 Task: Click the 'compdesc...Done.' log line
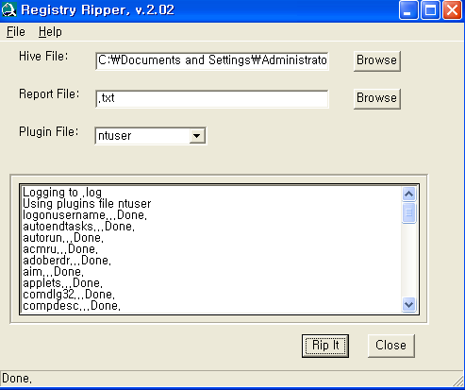coord(72,306)
